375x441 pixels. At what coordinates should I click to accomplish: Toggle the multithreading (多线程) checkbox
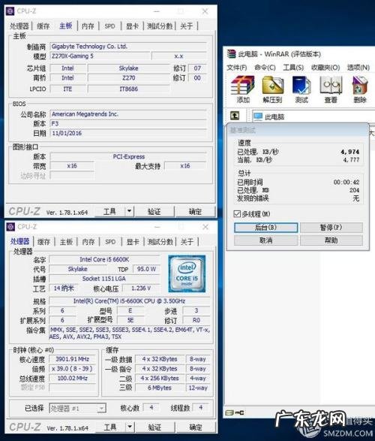[x=237, y=214]
